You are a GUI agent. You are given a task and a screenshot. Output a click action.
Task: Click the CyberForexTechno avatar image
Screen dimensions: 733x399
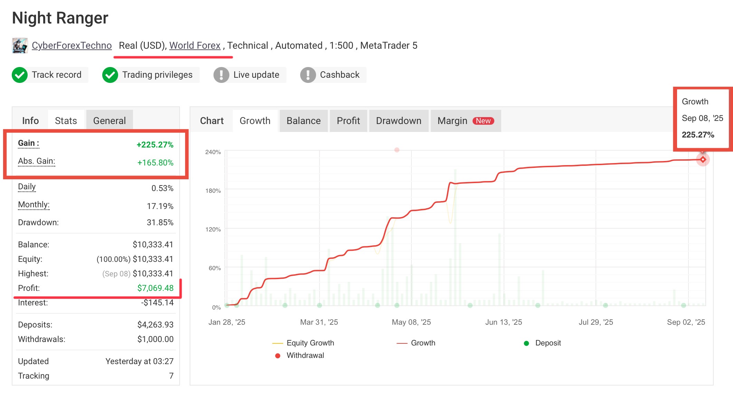pyautogui.click(x=20, y=46)
